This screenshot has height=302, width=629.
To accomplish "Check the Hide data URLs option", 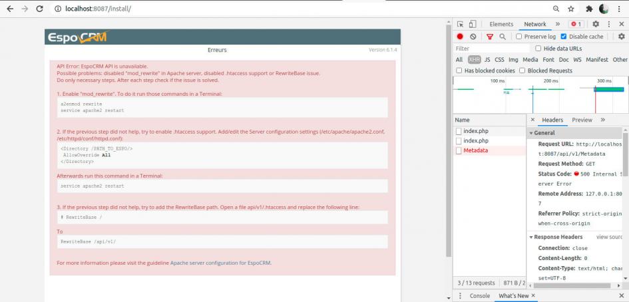I will [x=538, y=49].
